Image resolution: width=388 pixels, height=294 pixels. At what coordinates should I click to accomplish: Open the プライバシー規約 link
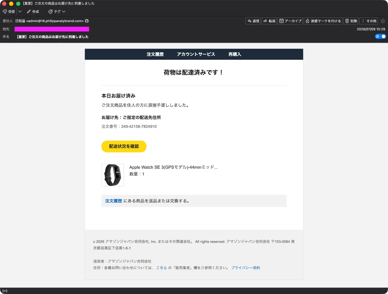coord(245,268)
